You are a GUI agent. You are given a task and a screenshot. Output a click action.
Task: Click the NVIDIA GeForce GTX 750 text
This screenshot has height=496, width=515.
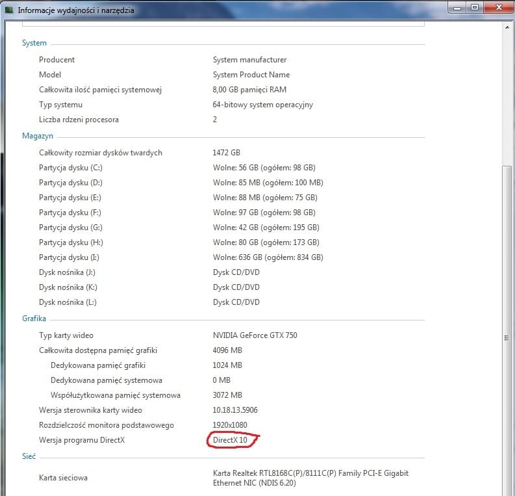255,335
